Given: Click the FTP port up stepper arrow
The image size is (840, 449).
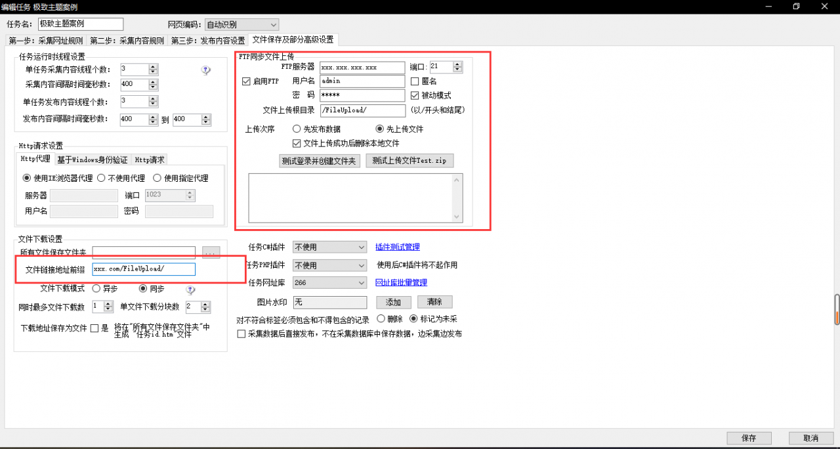Looking at the screenshot, I should (457, 64).
